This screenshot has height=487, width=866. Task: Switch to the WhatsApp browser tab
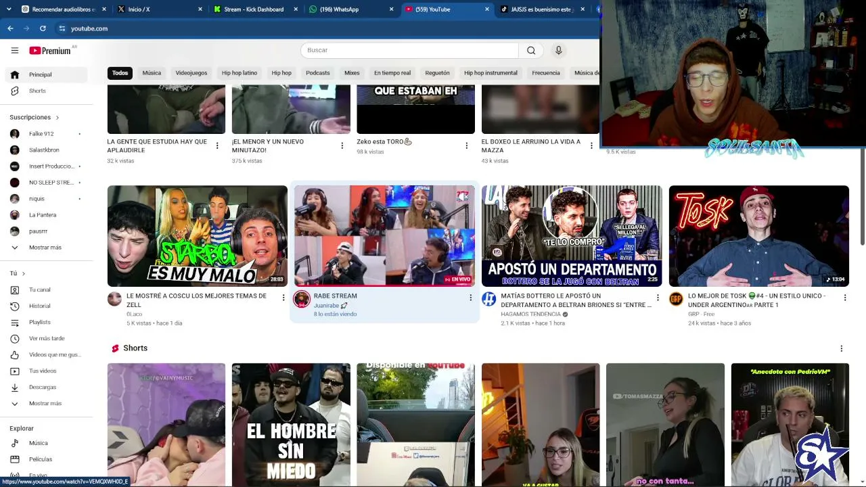[350, 9]
